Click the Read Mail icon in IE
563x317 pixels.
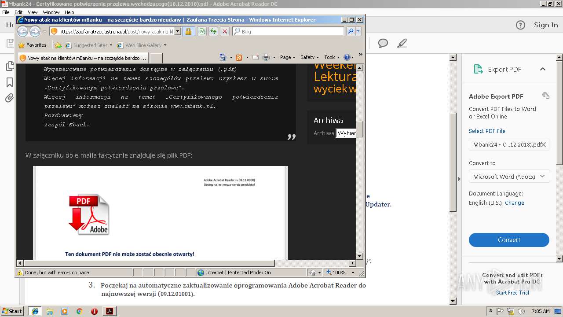255,57
